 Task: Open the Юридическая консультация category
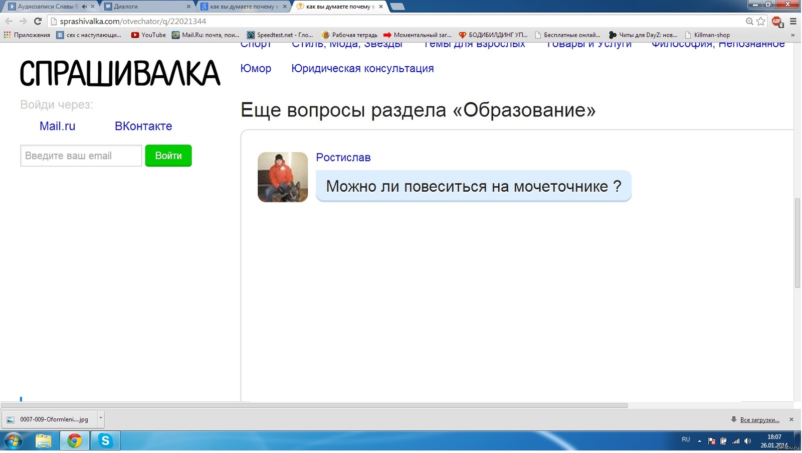pyautogui.click(x=362, y=68)
